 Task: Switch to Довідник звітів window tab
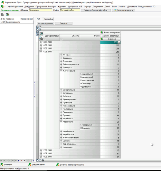tap(37, 165)
